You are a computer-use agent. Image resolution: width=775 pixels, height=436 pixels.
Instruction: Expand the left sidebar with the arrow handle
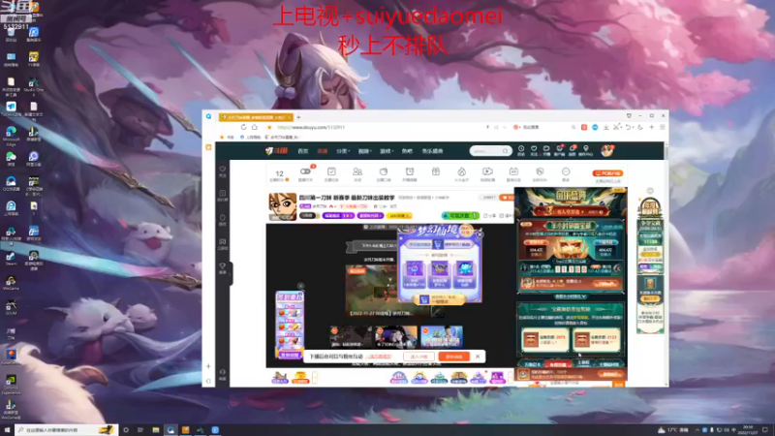coord(231,273)
